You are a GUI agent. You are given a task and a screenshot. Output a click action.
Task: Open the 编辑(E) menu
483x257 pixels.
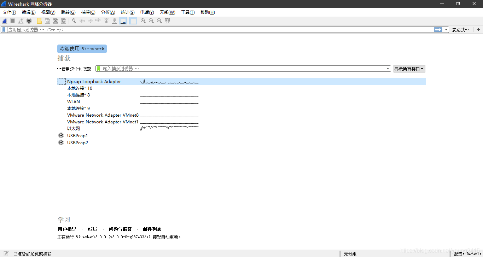tap(29, 12)
